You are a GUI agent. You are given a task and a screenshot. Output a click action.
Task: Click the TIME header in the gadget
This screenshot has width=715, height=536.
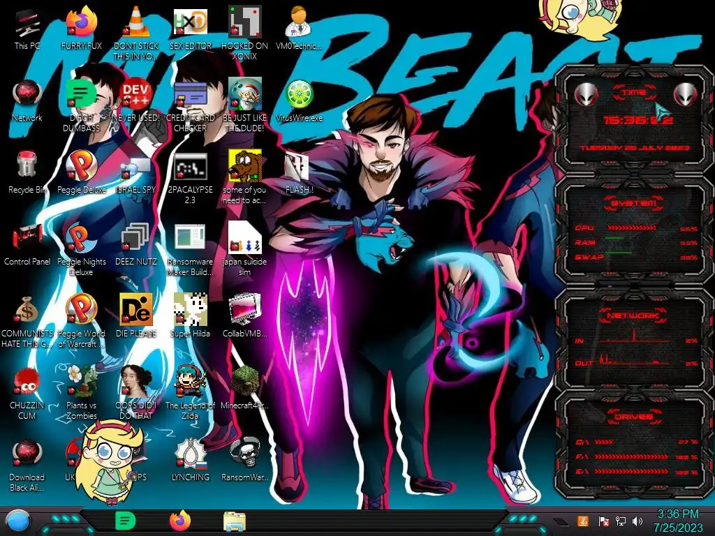click(634, 92)
